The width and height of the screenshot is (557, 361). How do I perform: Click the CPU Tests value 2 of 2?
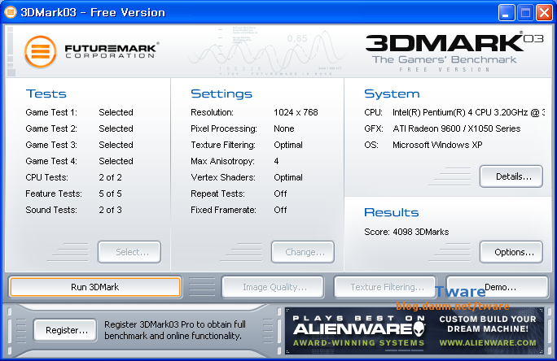coord(110,177)
